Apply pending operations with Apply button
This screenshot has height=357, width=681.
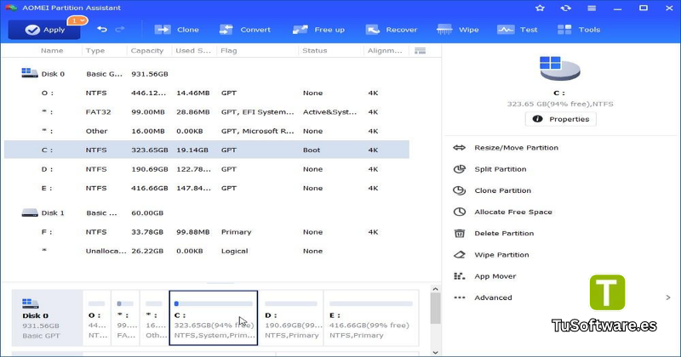(44, 30)
